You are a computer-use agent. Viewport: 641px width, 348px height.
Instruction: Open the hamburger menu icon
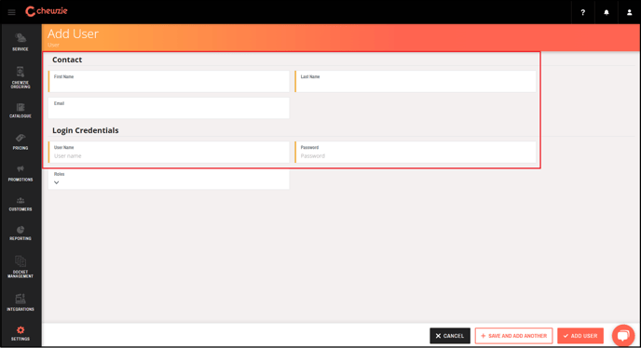pos(11,12)
